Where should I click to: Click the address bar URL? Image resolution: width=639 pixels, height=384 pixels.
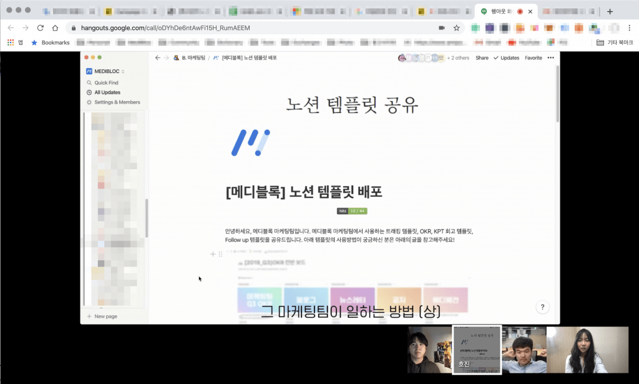pos(165,27)
